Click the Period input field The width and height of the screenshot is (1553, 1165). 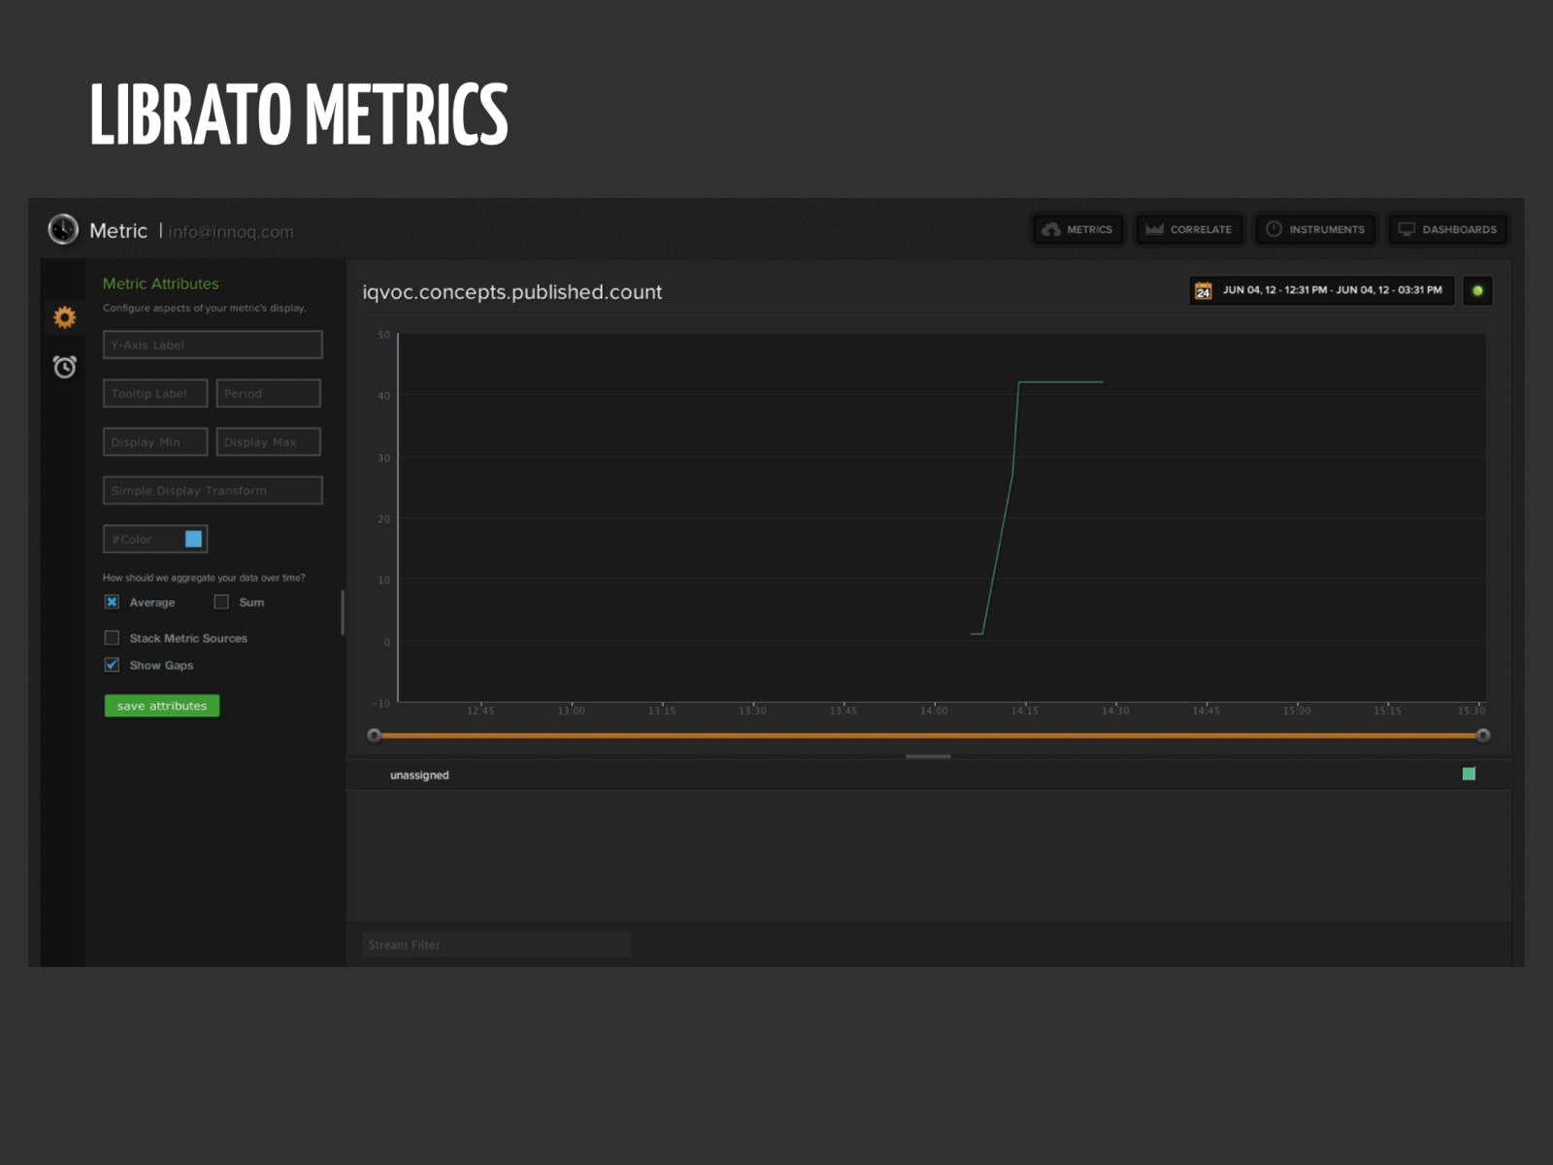point(269,393)
